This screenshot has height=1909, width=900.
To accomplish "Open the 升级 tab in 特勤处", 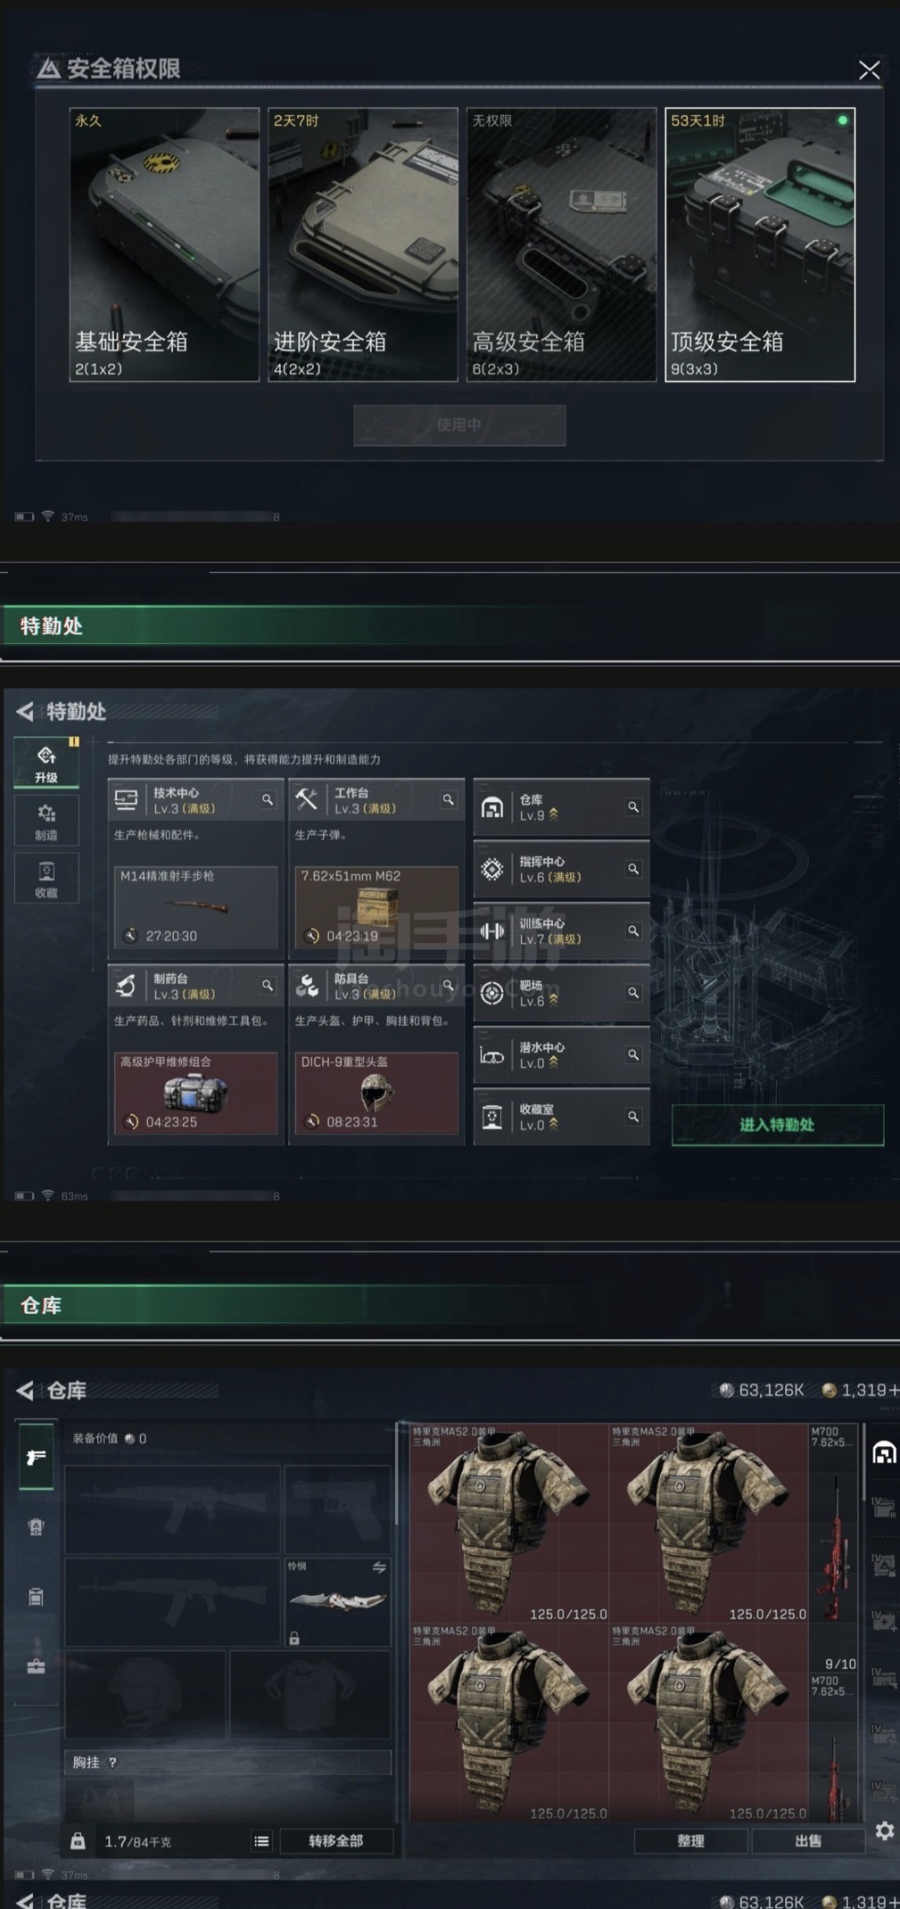I will pos(46,764).
